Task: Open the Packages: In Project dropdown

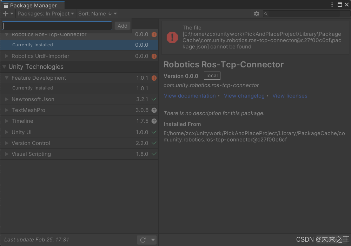Action: [x=46, y=14]
